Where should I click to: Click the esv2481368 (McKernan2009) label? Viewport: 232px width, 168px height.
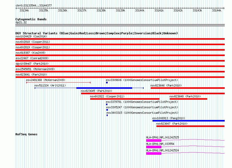tap(46, 80)
